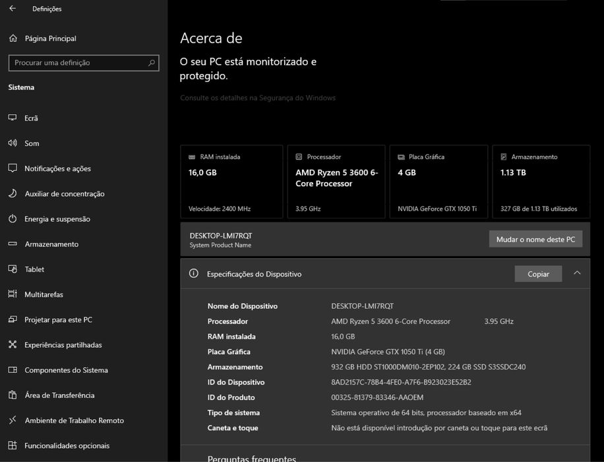Click 327 GB de 1.13 TB utilizados text
The image size is (604, 462).
[539, 209]
